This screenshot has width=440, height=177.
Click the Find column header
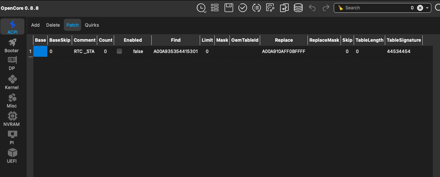[176, 40]
